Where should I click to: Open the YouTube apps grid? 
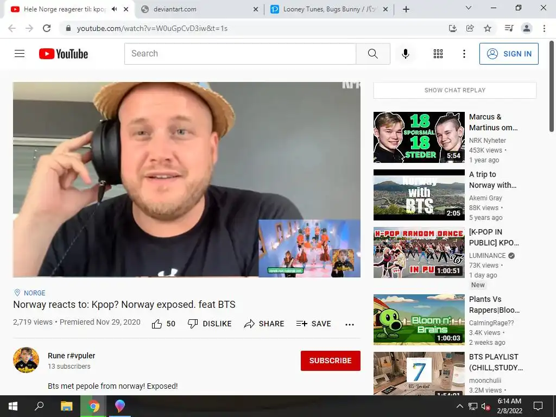(x=438, y=54)
